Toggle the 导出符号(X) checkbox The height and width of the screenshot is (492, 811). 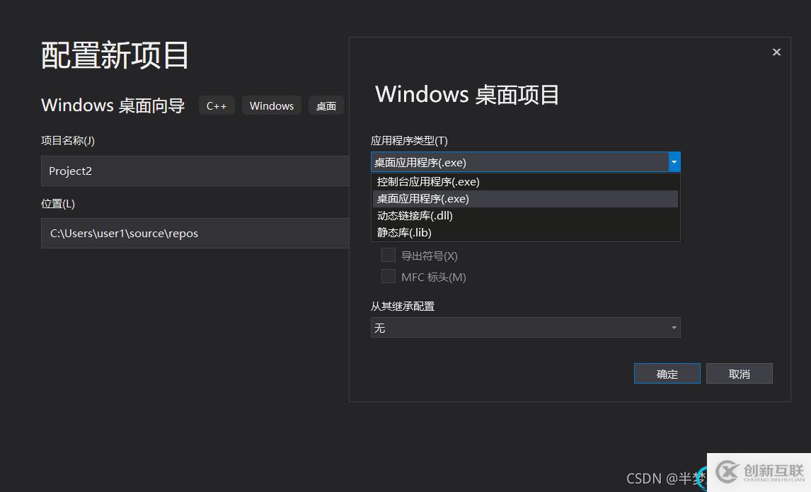pos(389,256)
